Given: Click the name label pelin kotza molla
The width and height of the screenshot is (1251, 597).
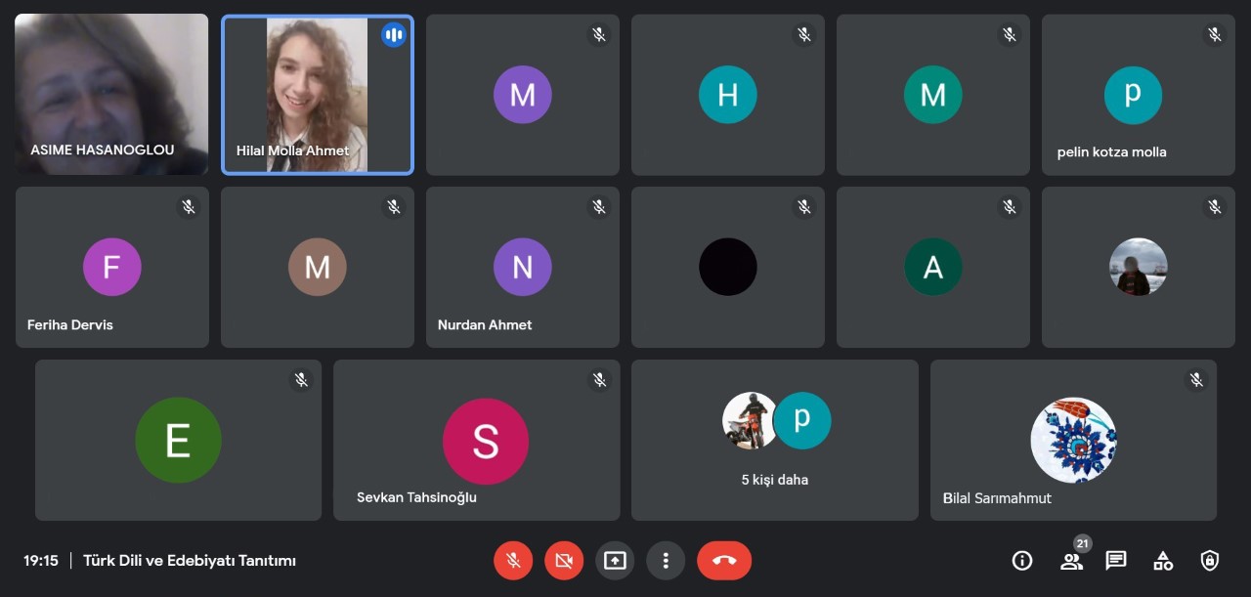Looking at the screenshot, I should click(x=1111, y=151).
